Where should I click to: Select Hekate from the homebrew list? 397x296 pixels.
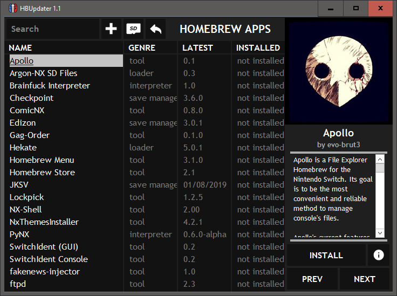23,148
